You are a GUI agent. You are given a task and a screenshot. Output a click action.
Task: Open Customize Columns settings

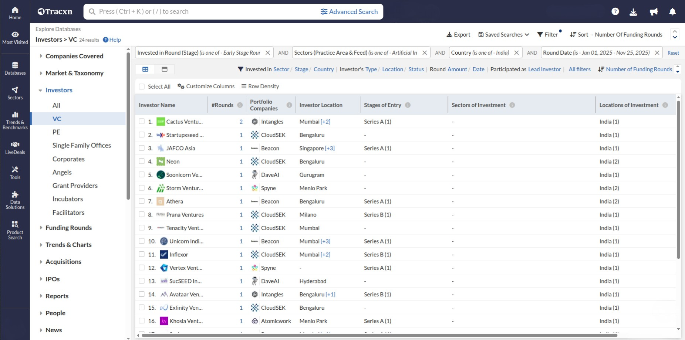206,86
